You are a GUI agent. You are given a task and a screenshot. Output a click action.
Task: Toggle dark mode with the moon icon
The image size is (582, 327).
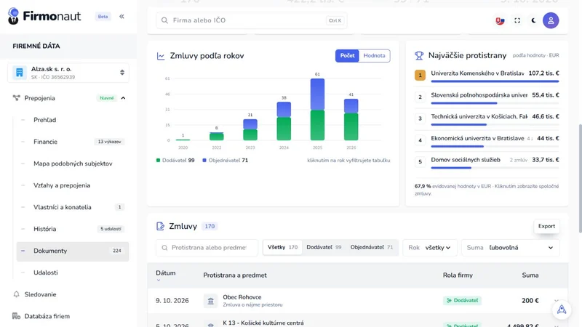click(534, 21)
